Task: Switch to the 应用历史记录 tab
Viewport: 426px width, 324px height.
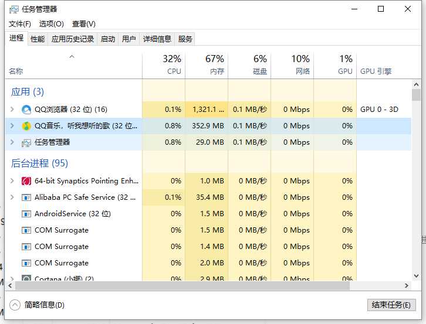Action: [73, 39]
